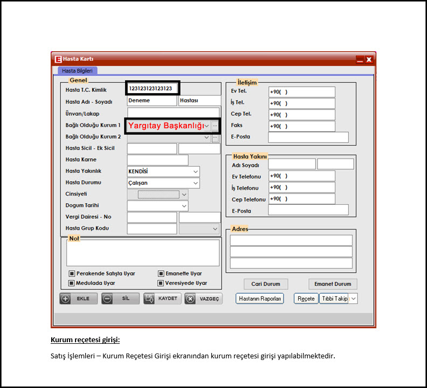
Task: Focus the Hasta Grup Kodu text field
Action: point(152,229)
